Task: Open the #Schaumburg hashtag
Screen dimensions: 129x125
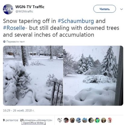Action: point(76,21)
